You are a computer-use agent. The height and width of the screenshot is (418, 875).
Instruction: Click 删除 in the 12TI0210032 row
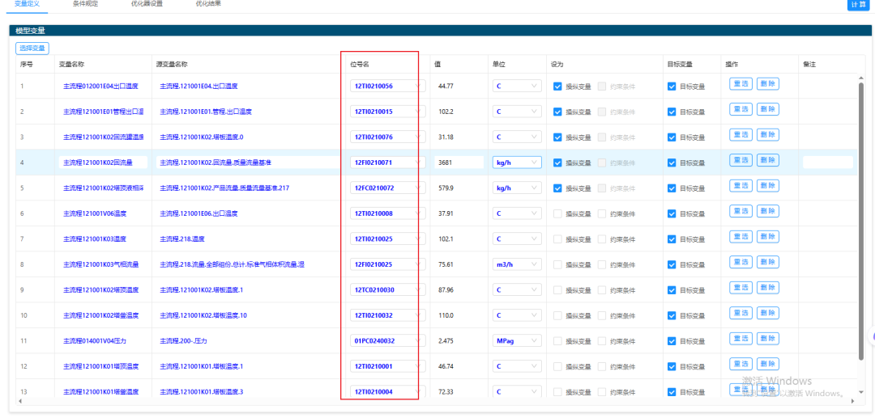[x=768, y=314]
